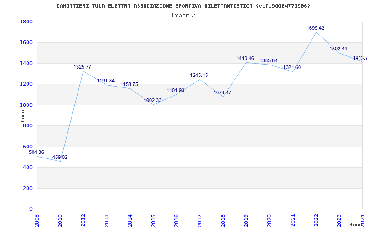
Task: Click y-axis value 1400
Action: 26,63
